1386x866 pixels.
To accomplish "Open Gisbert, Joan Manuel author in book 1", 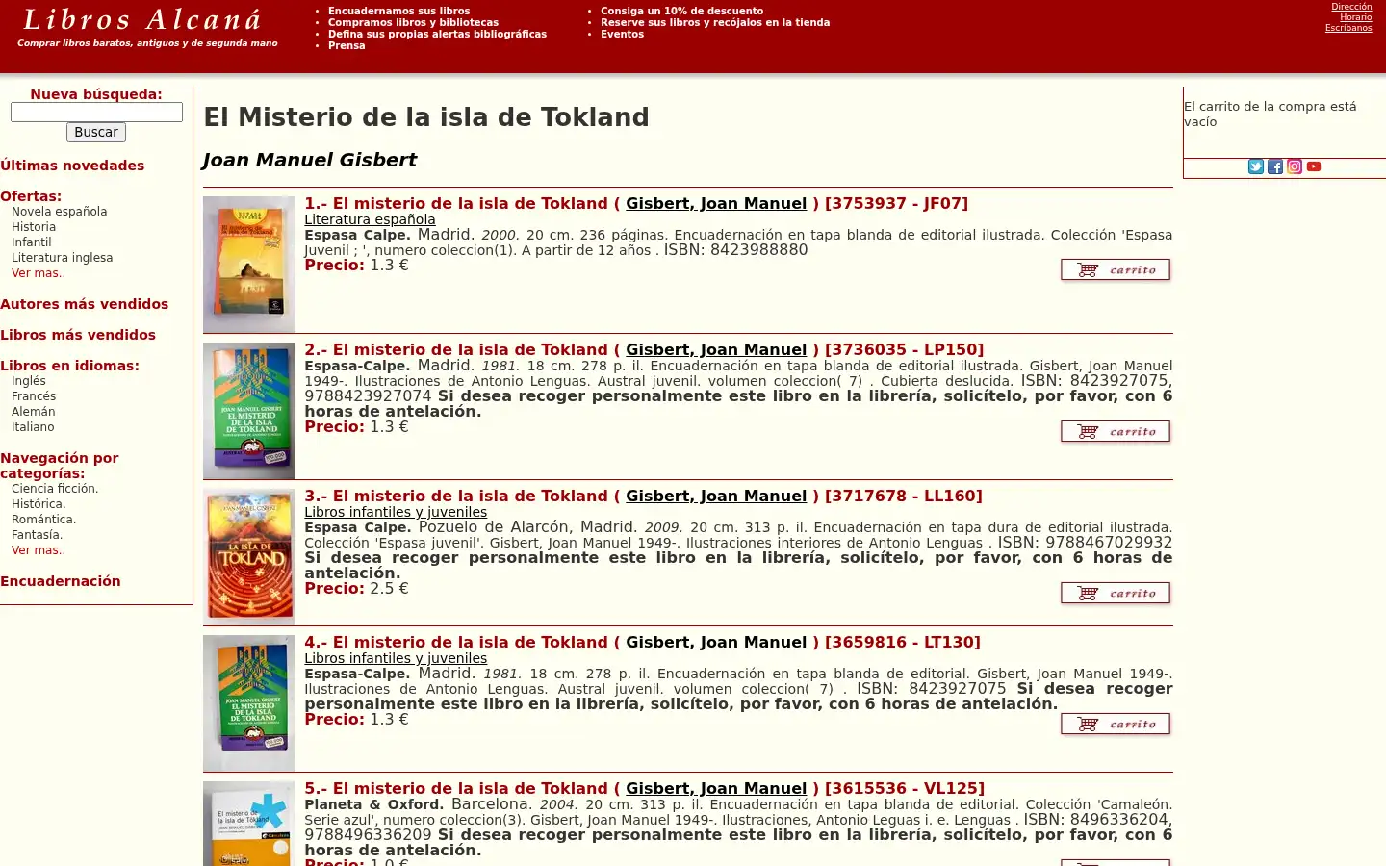I will 716,203.
